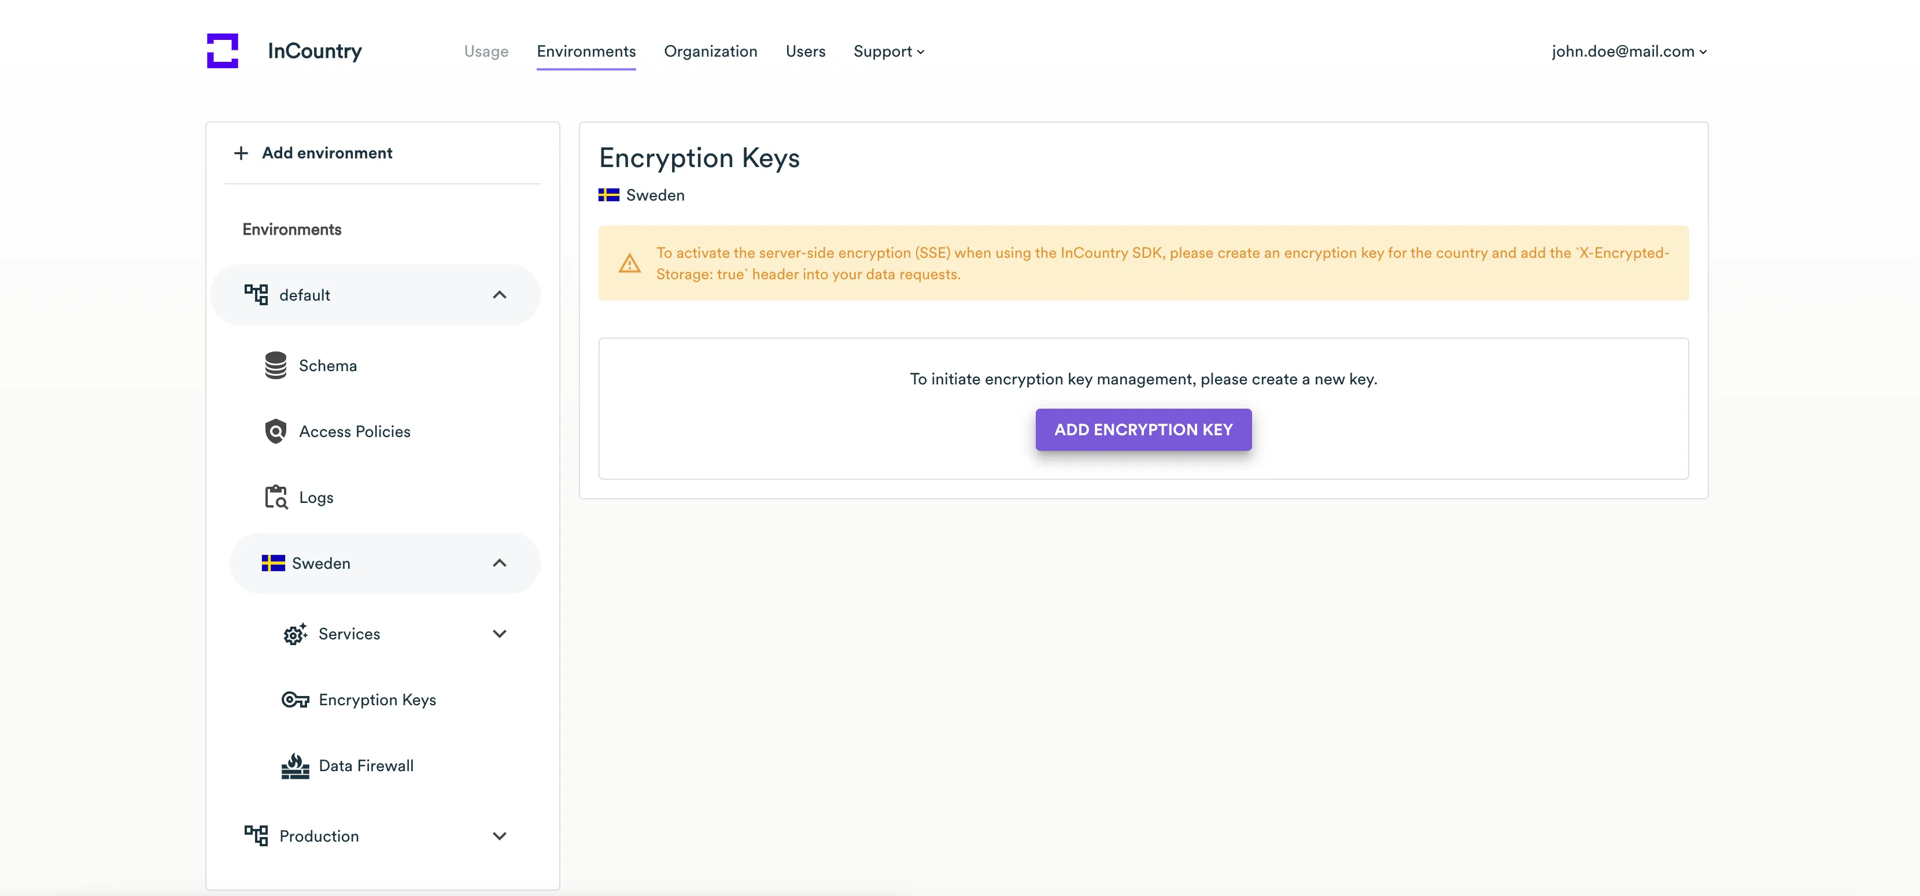Open the Users page link
This screenshot has height=896, width=1920.
point(805,51)
